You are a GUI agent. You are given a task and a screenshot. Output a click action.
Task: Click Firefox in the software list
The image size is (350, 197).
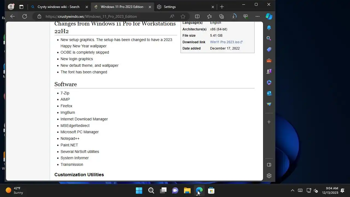point(66,106)
